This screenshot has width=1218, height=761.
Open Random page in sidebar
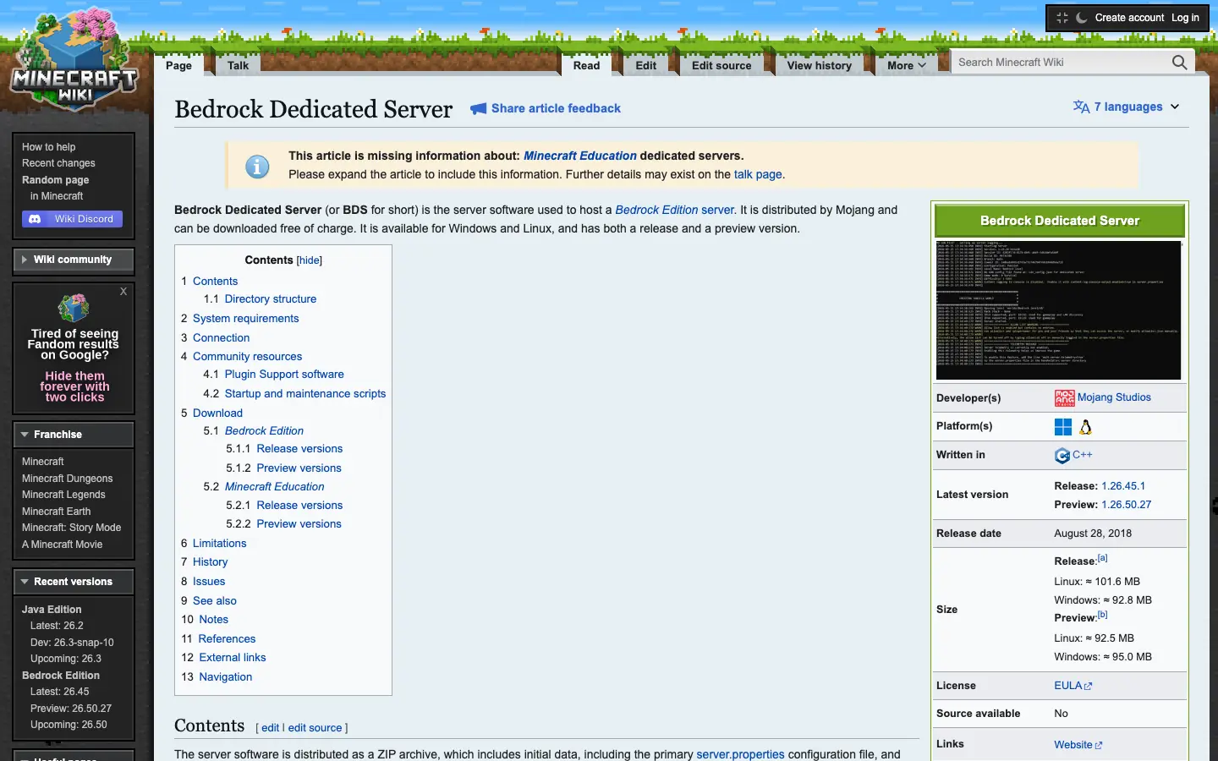pyautogui.click(x=55, y=180)
